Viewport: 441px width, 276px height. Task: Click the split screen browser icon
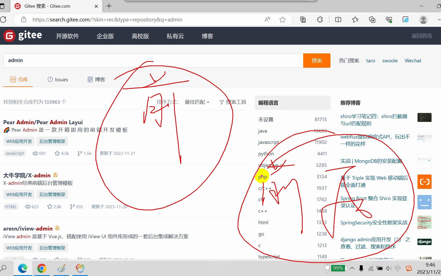[338, 19]
